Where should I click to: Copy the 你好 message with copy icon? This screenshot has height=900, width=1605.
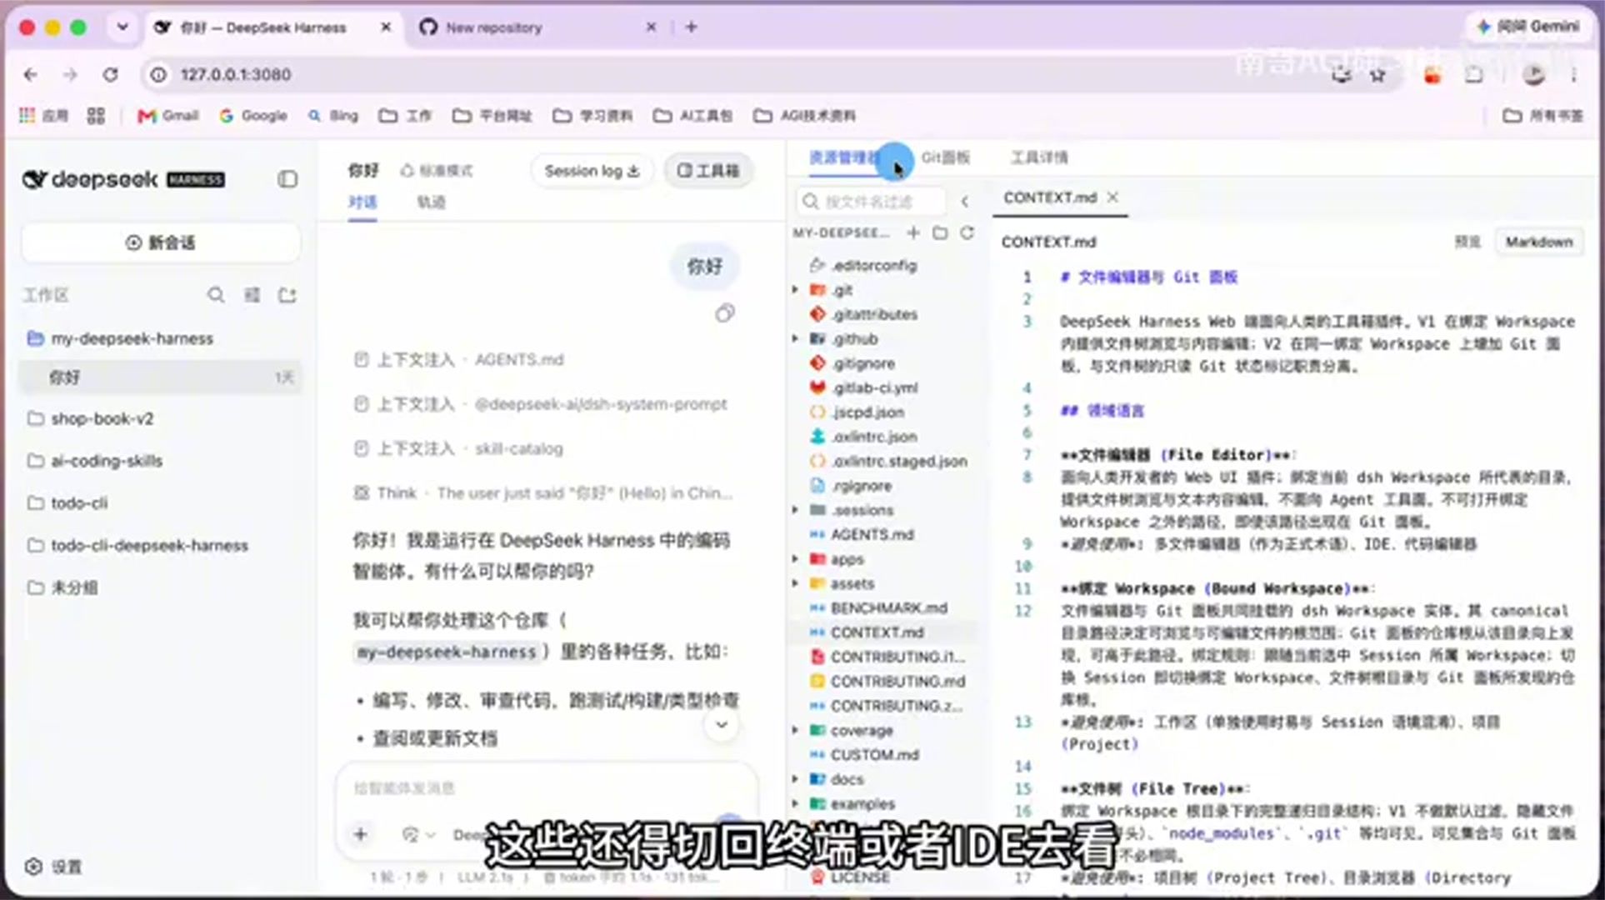725,313
